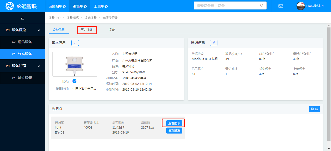Click the 设置触发 button
The width and height of the screenshot is (331, 151).
click(x=174, y=130)
